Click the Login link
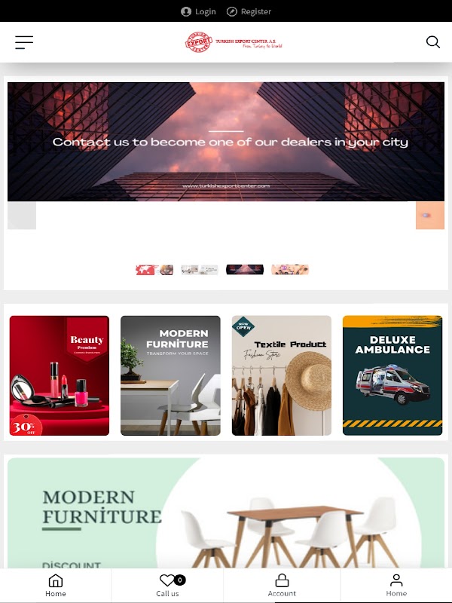 (205, 12)
